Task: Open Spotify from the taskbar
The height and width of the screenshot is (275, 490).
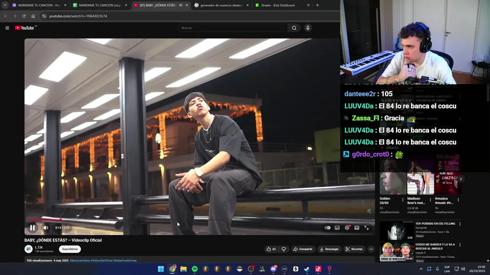Action: (x=194, y=269)
